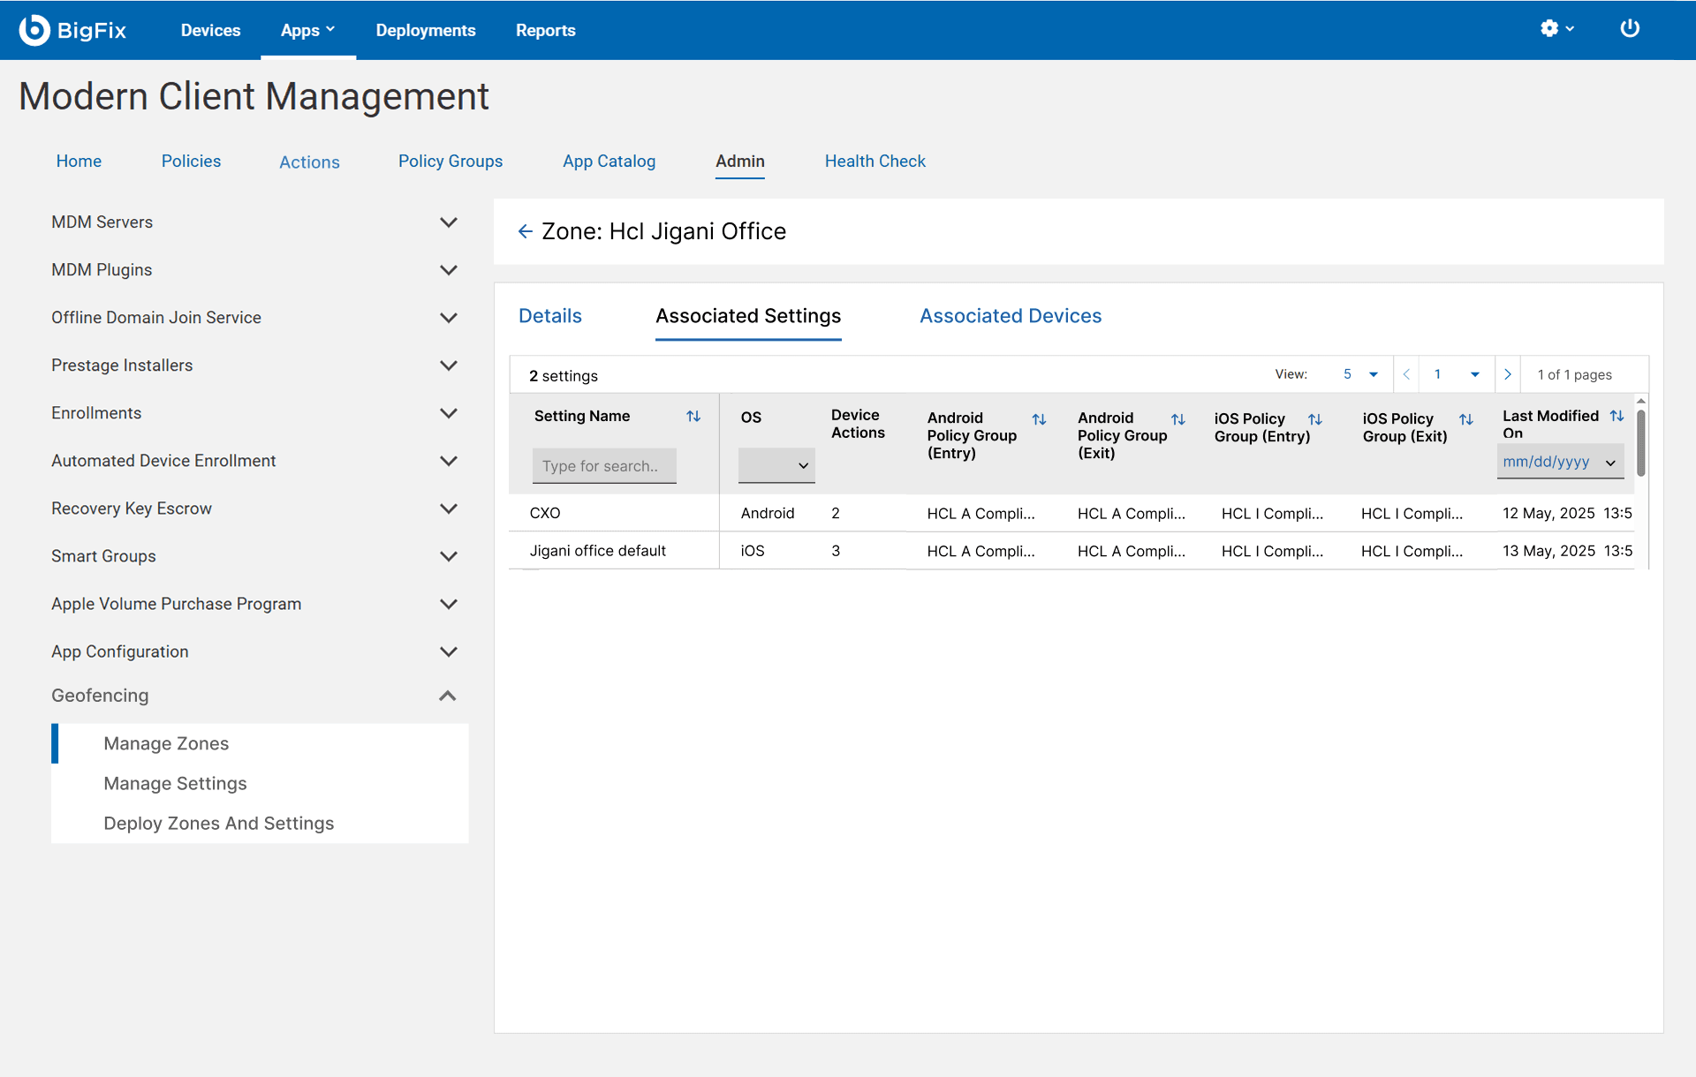Open the Associated Devices tab
The image size is (1696, 1077).
[1011, 316]
